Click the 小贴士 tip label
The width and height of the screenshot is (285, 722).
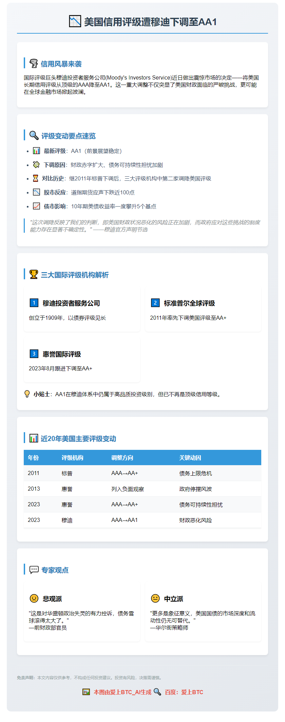click(x=41, y=394)
